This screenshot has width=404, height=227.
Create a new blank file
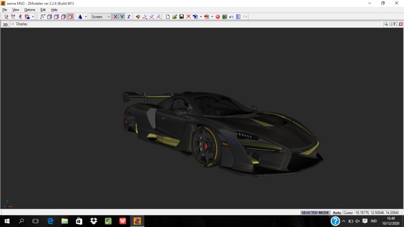168,17
